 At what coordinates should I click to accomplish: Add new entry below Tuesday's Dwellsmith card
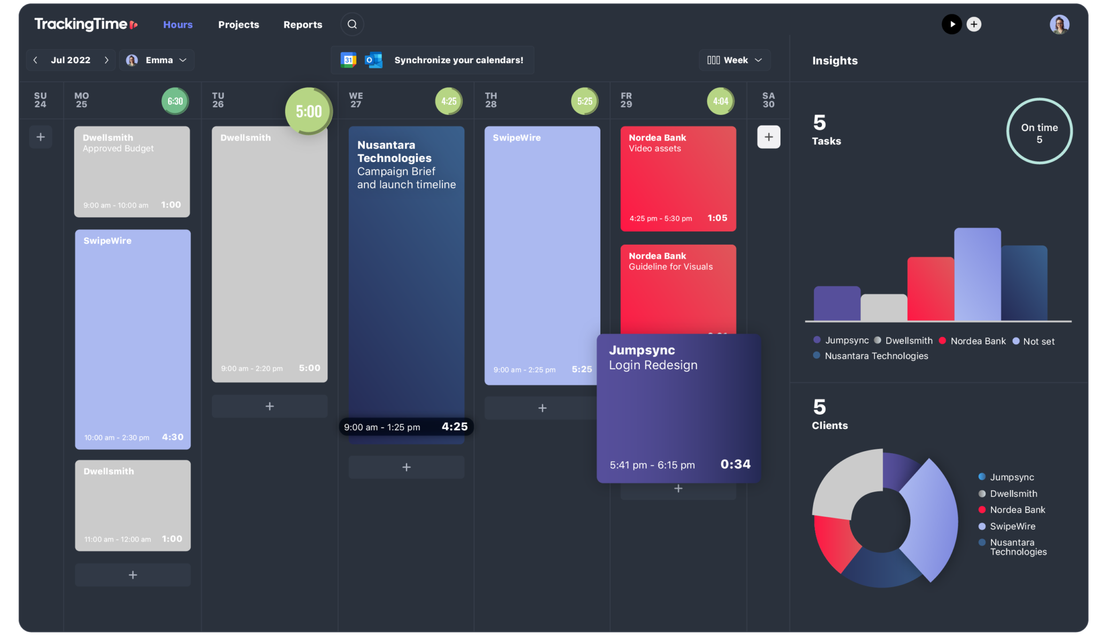coord(269,407)
